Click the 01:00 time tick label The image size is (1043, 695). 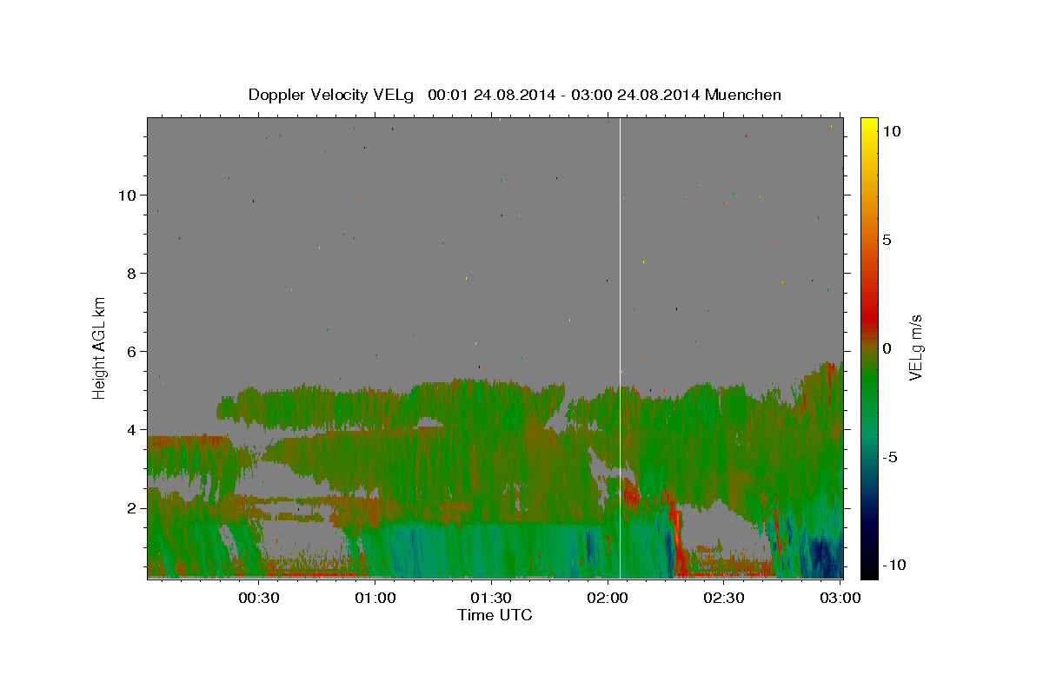coord(375,598)
